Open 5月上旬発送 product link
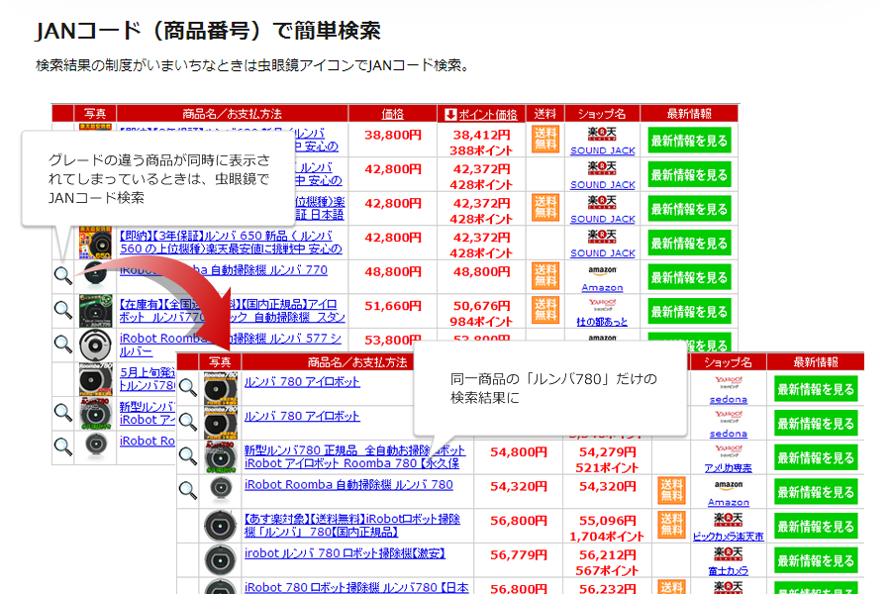Image resolution: width=891 pixels, height=594 pixels. click(148, 378)
